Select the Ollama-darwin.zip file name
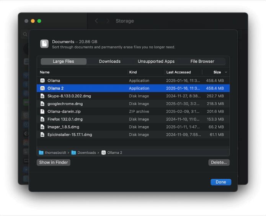The height and width of the screenshot is (216, 266). (64, 112)
